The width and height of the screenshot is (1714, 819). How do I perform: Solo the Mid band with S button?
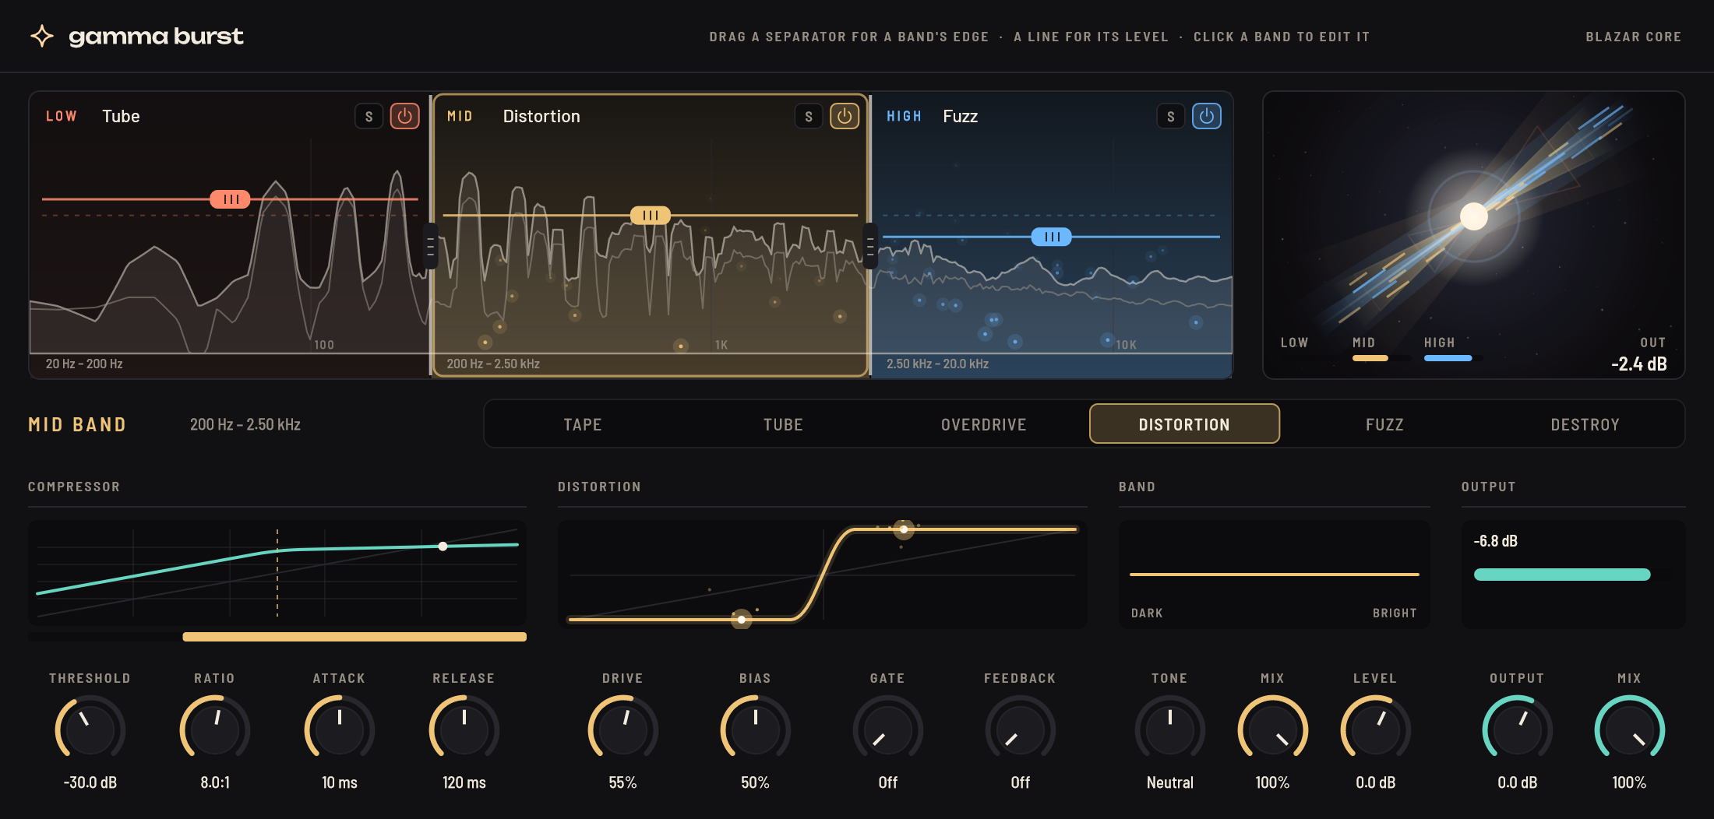(x=809, y=116)
